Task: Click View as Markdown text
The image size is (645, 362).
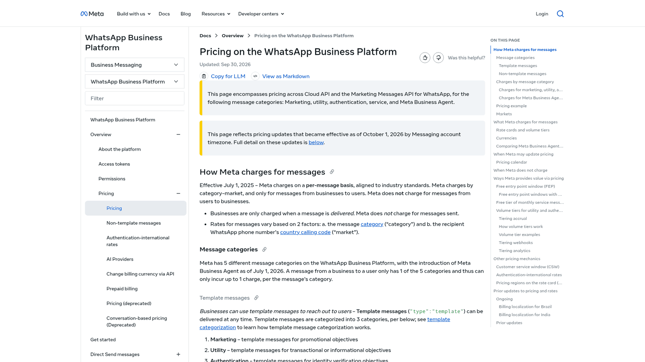Action: 286,76
